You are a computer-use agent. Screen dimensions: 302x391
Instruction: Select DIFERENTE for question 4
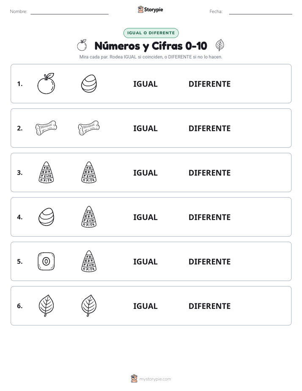209,217
